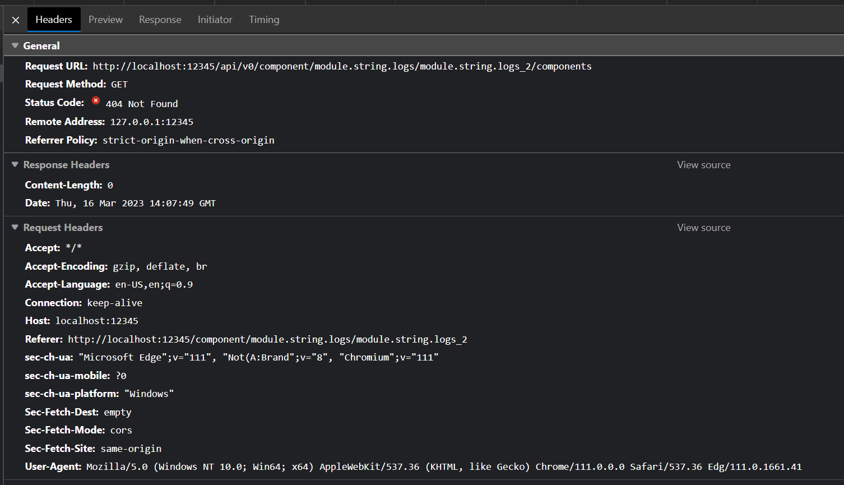Collapse the Response Headers section
This screenshot has height=485, width=844.
(x=15, y=164)
